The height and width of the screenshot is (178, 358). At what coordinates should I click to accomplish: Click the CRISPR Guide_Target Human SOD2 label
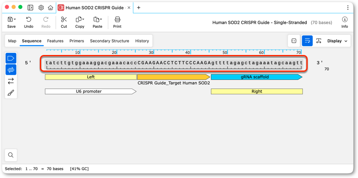(173, 83)
